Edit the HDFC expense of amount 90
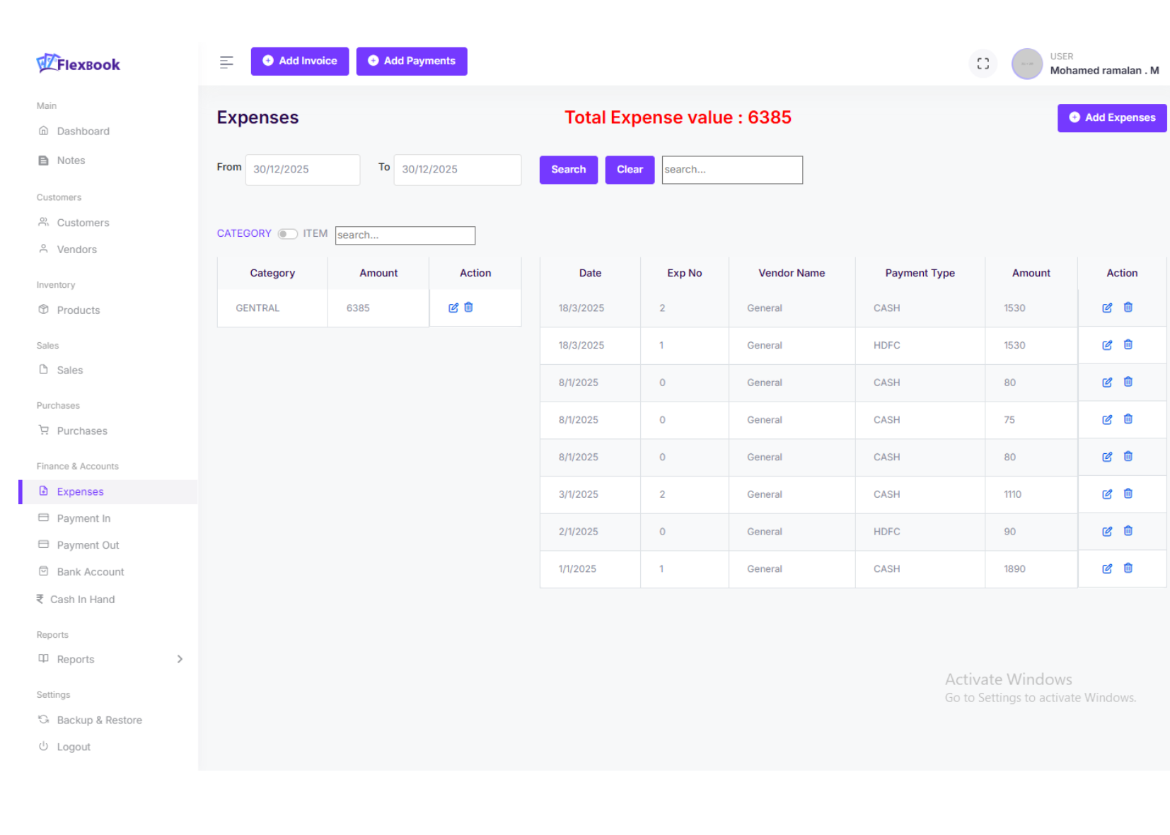The image size is (1170, 835). point(1107,531)
